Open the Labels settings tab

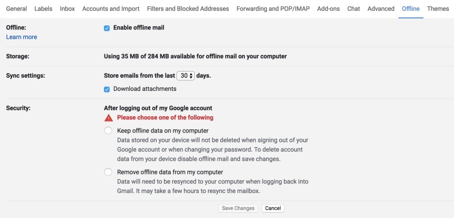pos(43,9)
